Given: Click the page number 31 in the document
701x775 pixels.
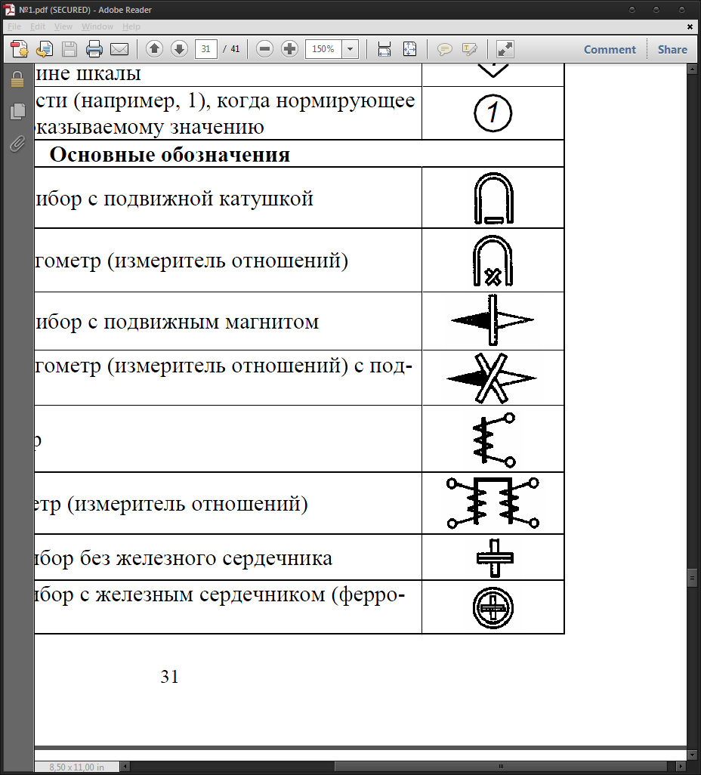Looking at the screenshot, I should (x=169, y=676).
